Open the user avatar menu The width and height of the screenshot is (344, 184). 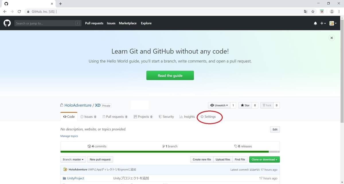pyautogui.click(x=333, y=23)
